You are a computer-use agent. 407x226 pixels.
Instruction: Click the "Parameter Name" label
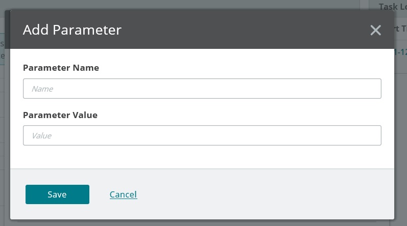tap(61, 68)
